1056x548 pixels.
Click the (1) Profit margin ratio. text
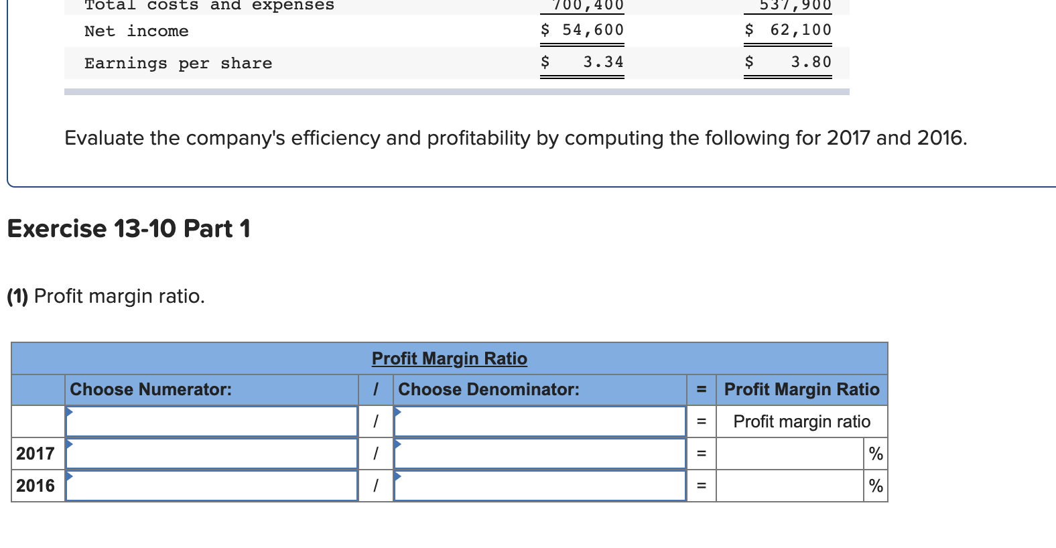pos(106,296)
